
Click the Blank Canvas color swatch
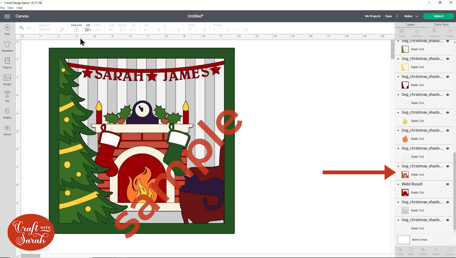(404, 240)
